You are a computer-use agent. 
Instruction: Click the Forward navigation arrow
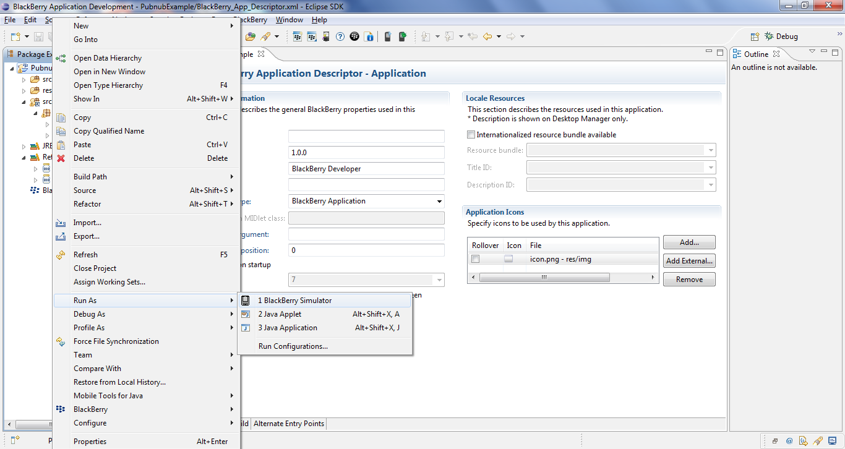point(511,36)
